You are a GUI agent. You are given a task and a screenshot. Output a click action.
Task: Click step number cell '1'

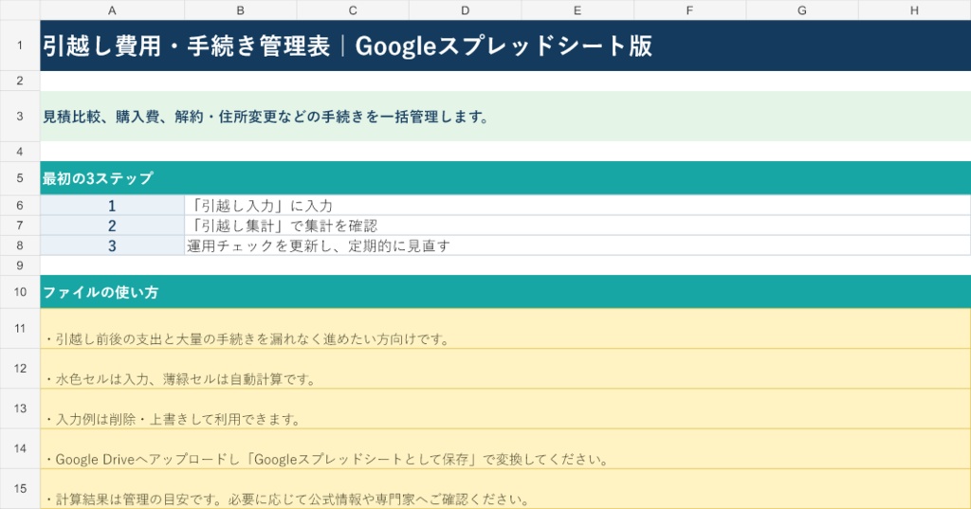click(112, 206)
